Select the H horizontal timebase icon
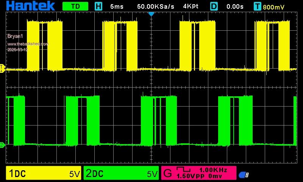Screen dimensions: 303x182 [98, 6]
